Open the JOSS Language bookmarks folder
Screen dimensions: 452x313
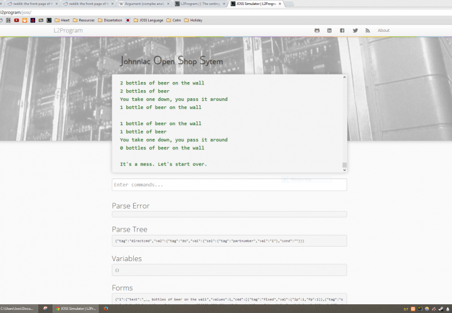148,20
